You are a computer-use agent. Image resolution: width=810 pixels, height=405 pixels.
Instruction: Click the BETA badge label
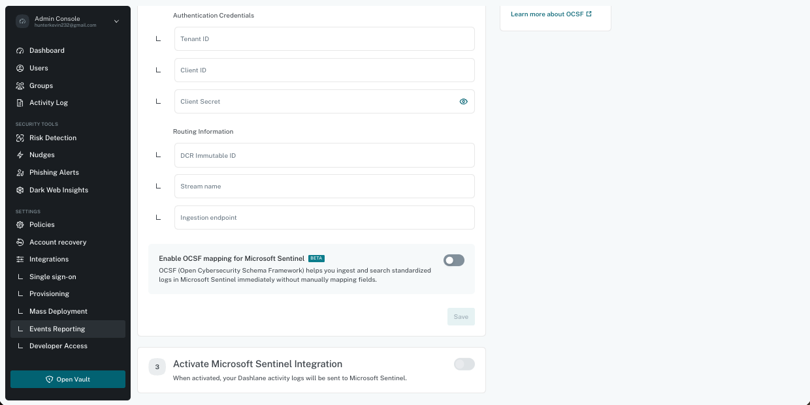316,258
